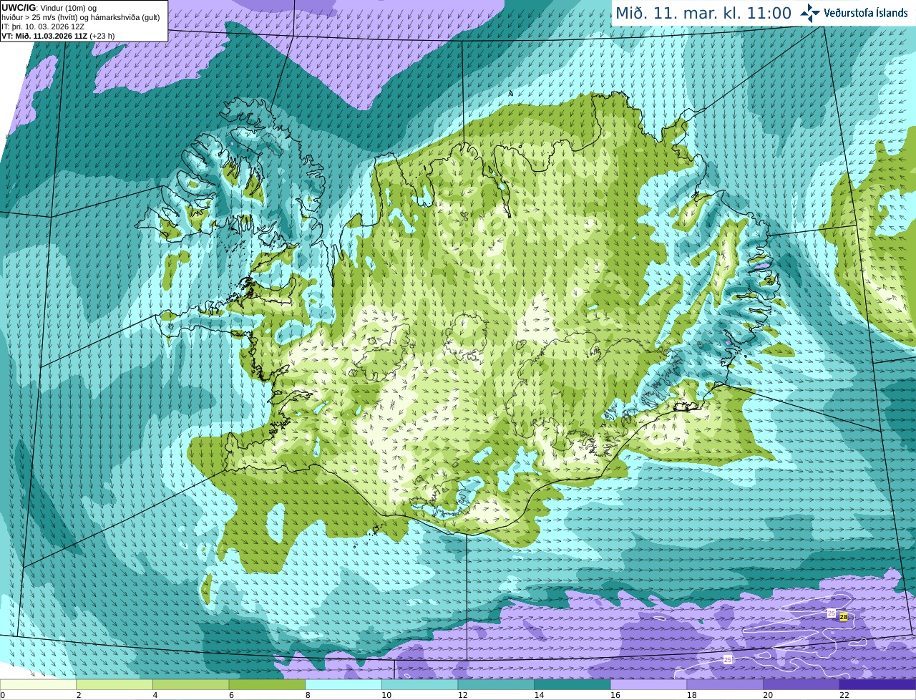The height and width of the screenshot is (700, 916).
Task: Click the legend scale value 16
Action: pos(615,695)
